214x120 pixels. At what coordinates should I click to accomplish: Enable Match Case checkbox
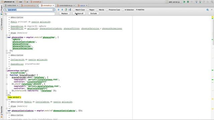[x=74, y=10]
